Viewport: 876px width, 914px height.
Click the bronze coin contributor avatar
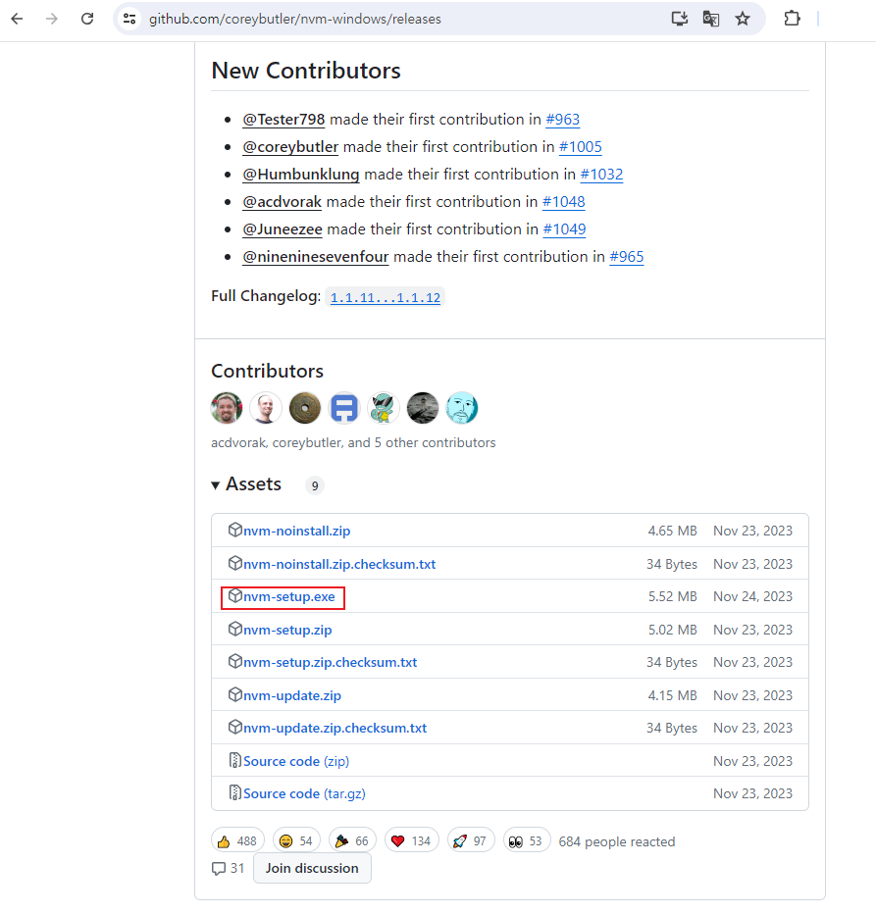tap(305, 407)
